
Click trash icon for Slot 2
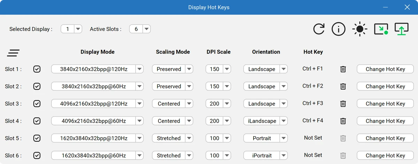coord(343,87)
